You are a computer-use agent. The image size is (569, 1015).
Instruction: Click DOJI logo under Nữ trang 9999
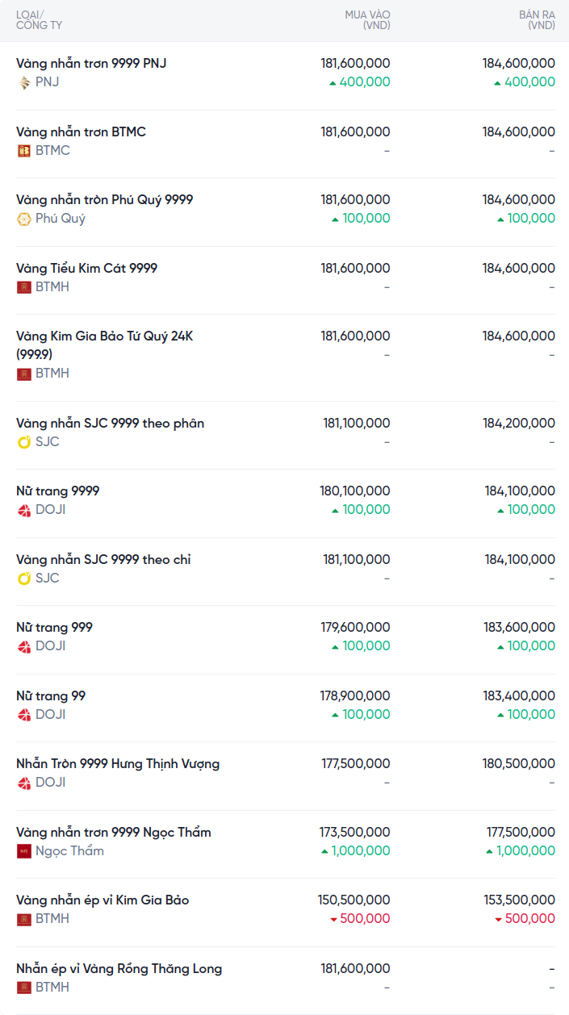click(x=24, y=510)
